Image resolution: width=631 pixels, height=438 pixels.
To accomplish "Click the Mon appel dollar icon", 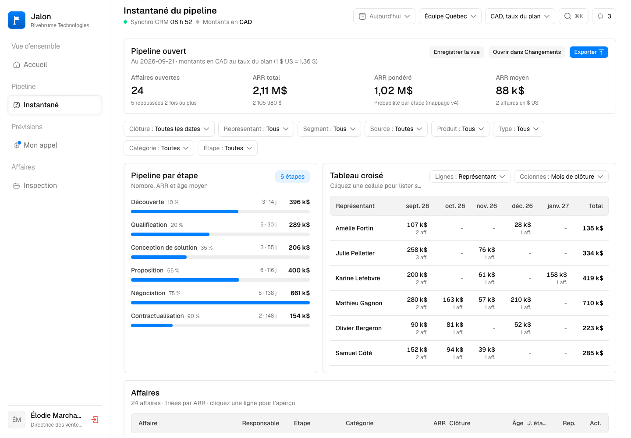I will pyautogui.click(x=17, y=145).
